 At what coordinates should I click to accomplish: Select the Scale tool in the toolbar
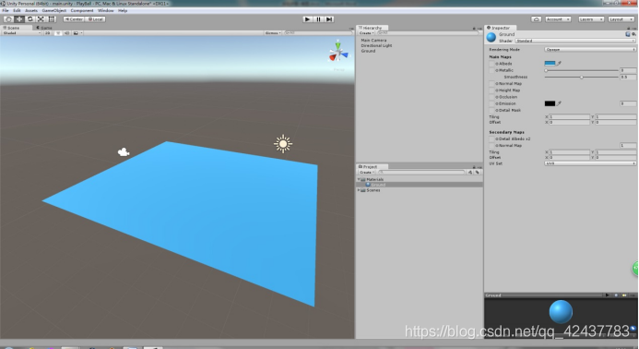click(x=41, y=19)
